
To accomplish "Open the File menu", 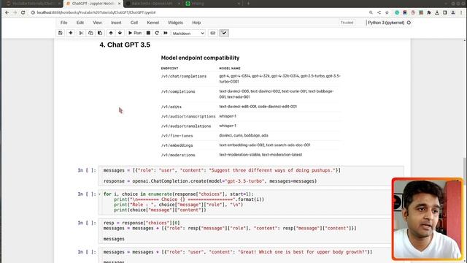I will [x=63, y=23].
